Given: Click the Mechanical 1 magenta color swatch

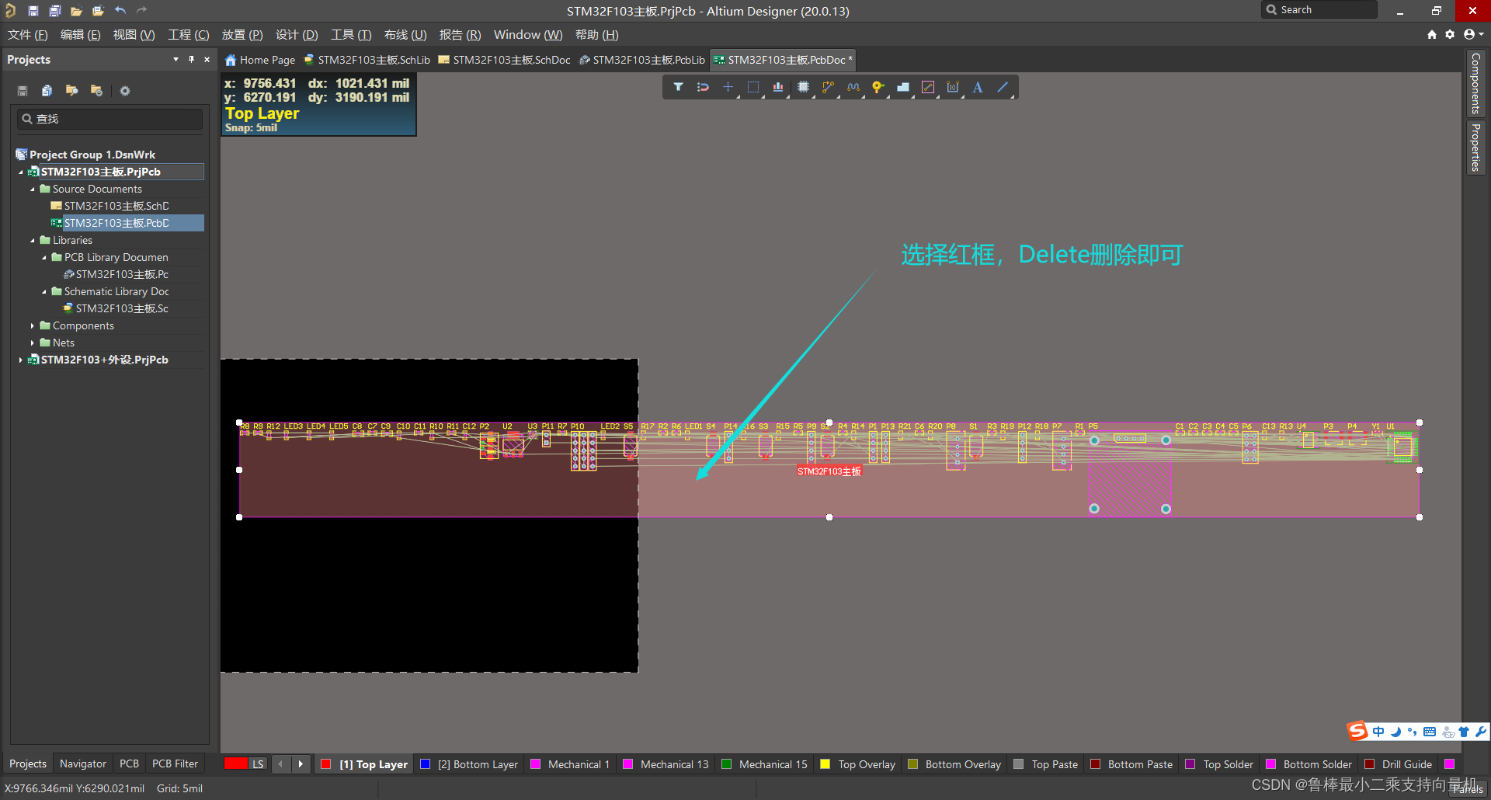Looking at the screenshot, I should 536,764.
